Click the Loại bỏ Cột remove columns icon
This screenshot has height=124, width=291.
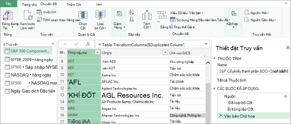(x=100, y=15)
